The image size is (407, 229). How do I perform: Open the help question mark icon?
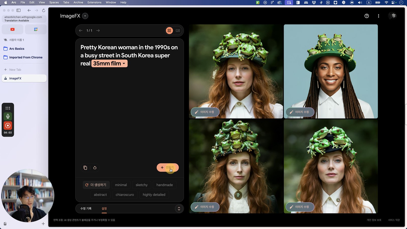(x=367, y=16)
